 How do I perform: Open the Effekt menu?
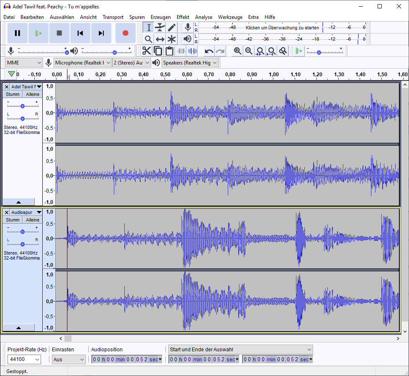pos(183,17)
